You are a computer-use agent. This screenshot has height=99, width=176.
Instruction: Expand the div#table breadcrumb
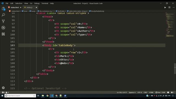[60, 11]
